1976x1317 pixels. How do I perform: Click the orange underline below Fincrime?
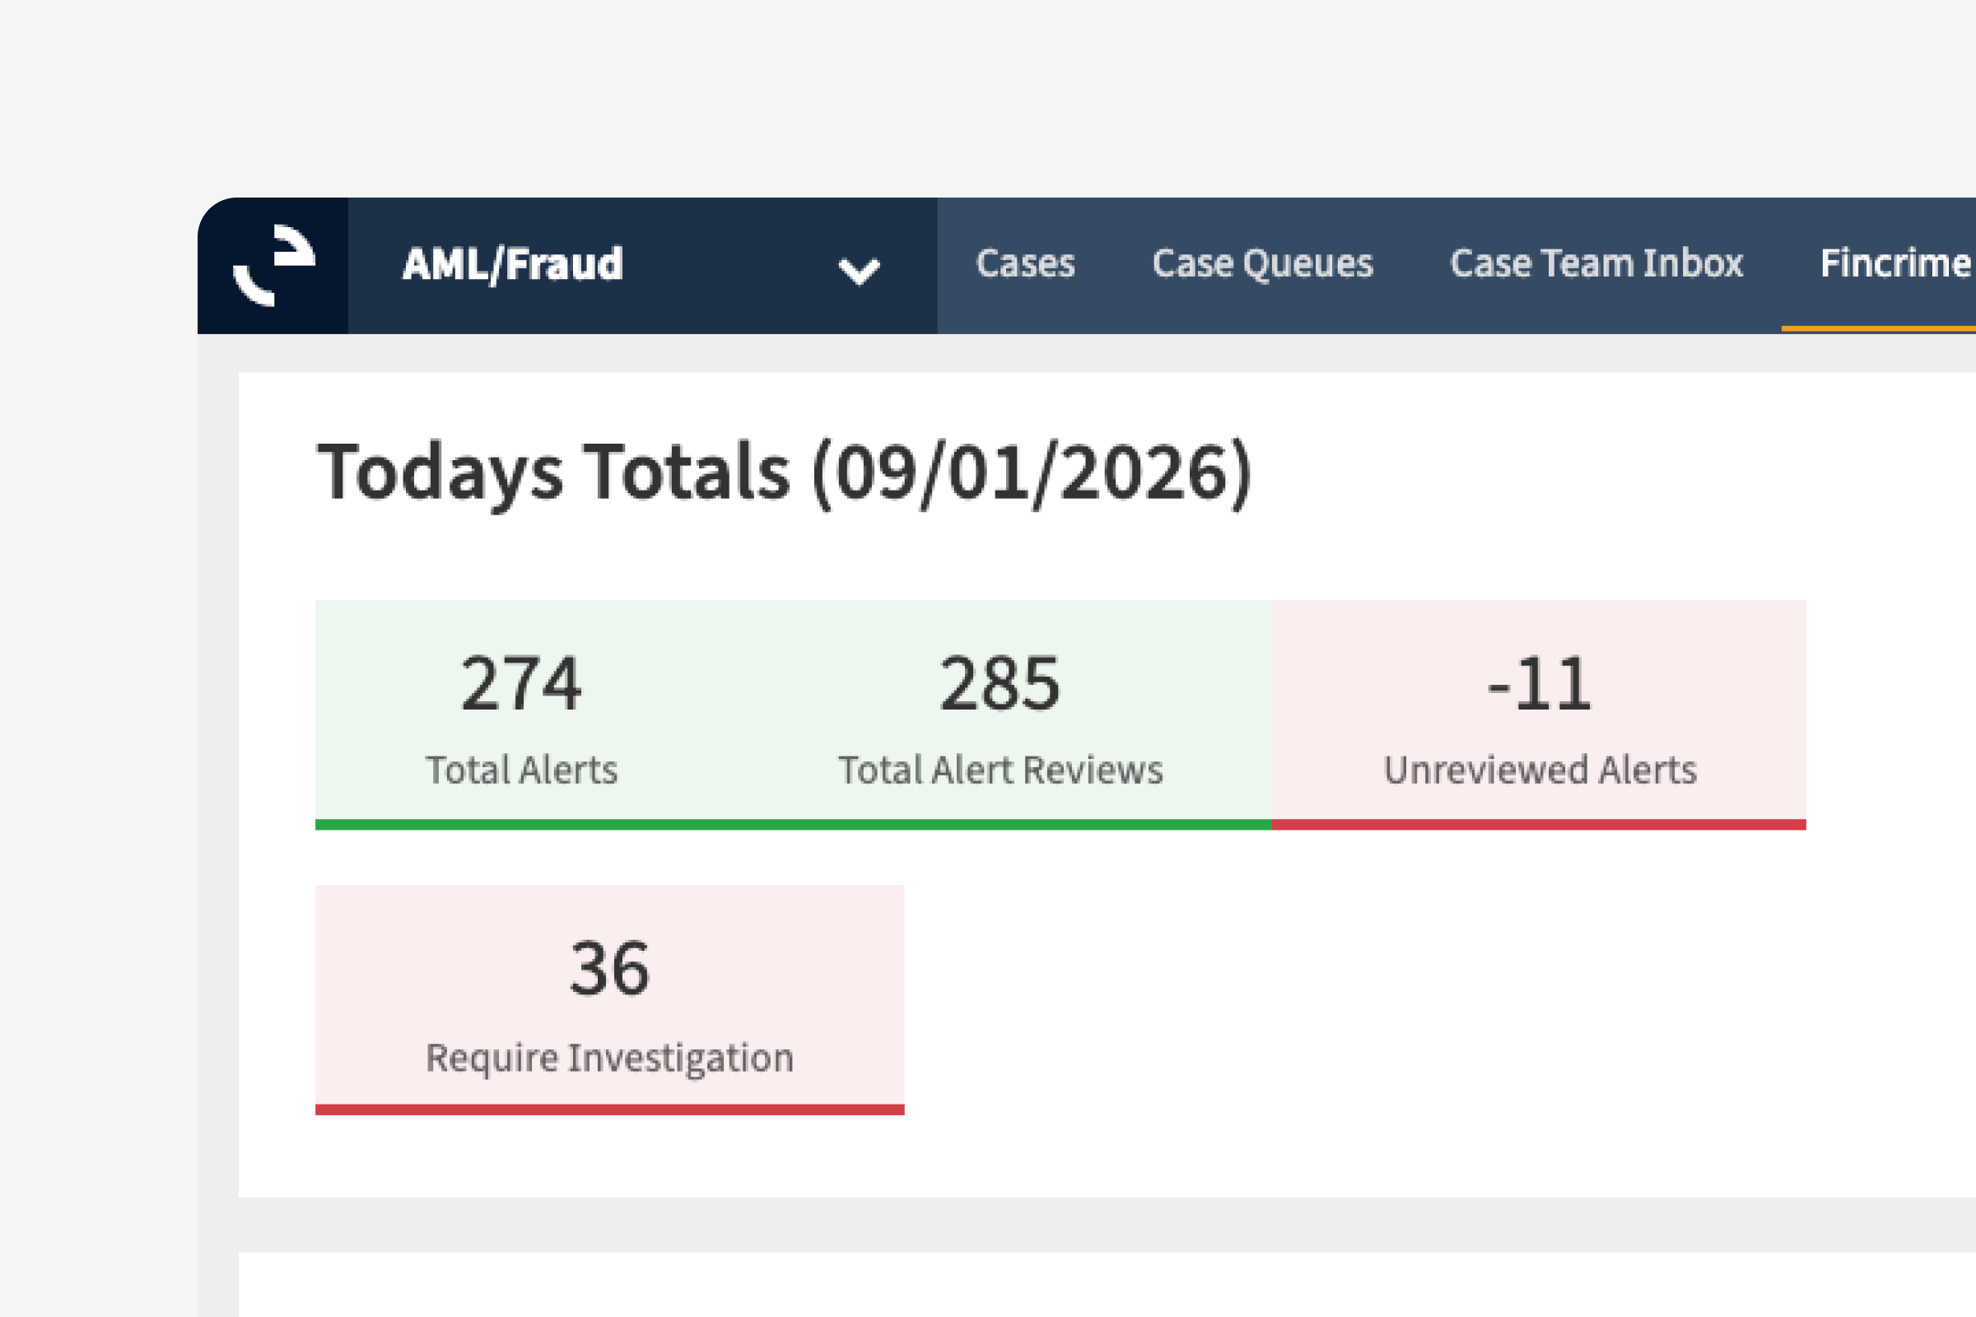tap(1879, 328)
